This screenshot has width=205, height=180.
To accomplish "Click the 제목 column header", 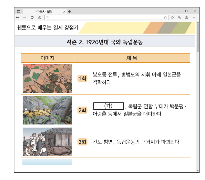I will 132,58.
